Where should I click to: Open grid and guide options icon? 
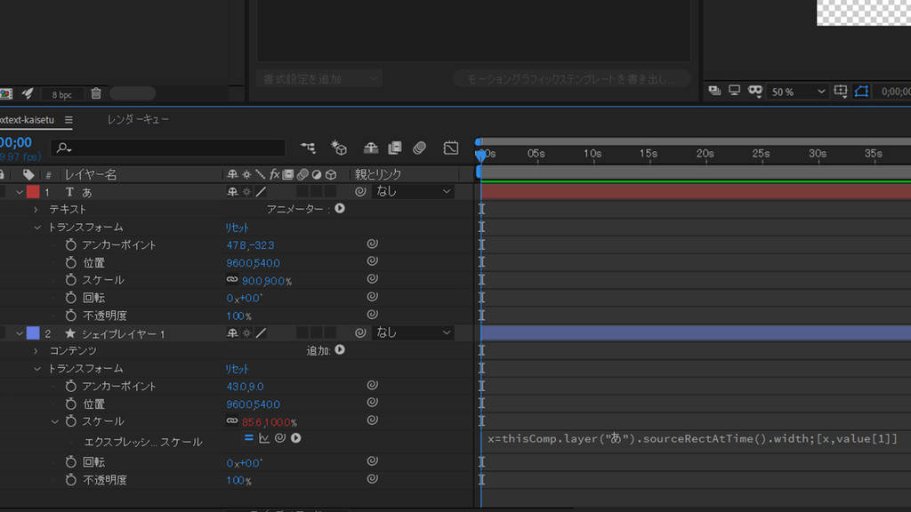tap(840, 92)
